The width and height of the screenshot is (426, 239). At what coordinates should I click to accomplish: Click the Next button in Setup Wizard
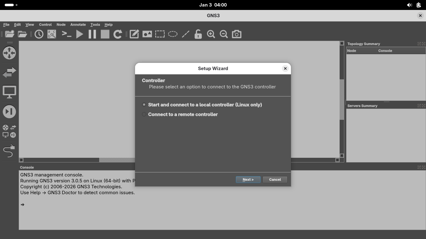point(248,180)
